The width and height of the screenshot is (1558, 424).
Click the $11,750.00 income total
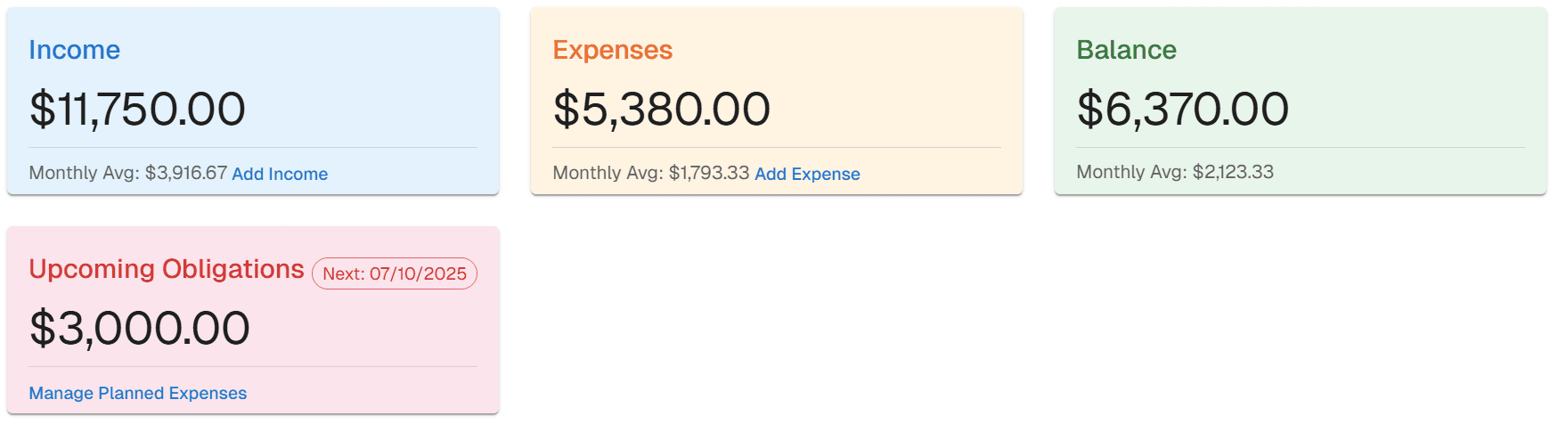(x=137, y=109)
